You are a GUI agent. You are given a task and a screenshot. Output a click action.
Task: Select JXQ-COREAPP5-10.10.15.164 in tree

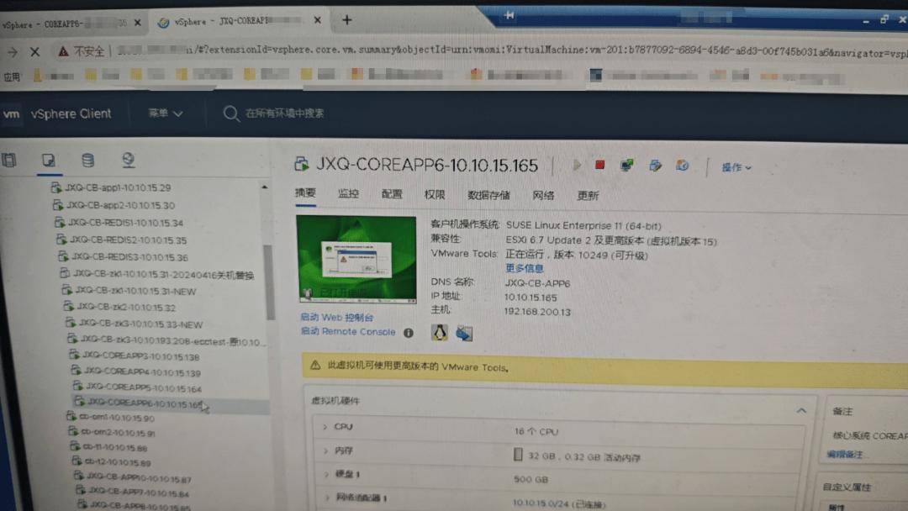point(145,388)
